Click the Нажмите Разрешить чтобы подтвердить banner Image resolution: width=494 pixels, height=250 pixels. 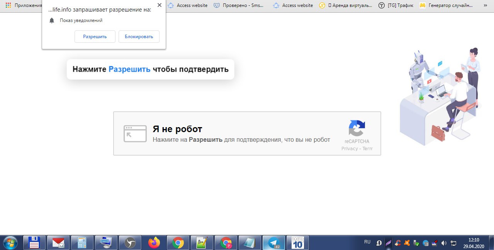pos(151,69)
